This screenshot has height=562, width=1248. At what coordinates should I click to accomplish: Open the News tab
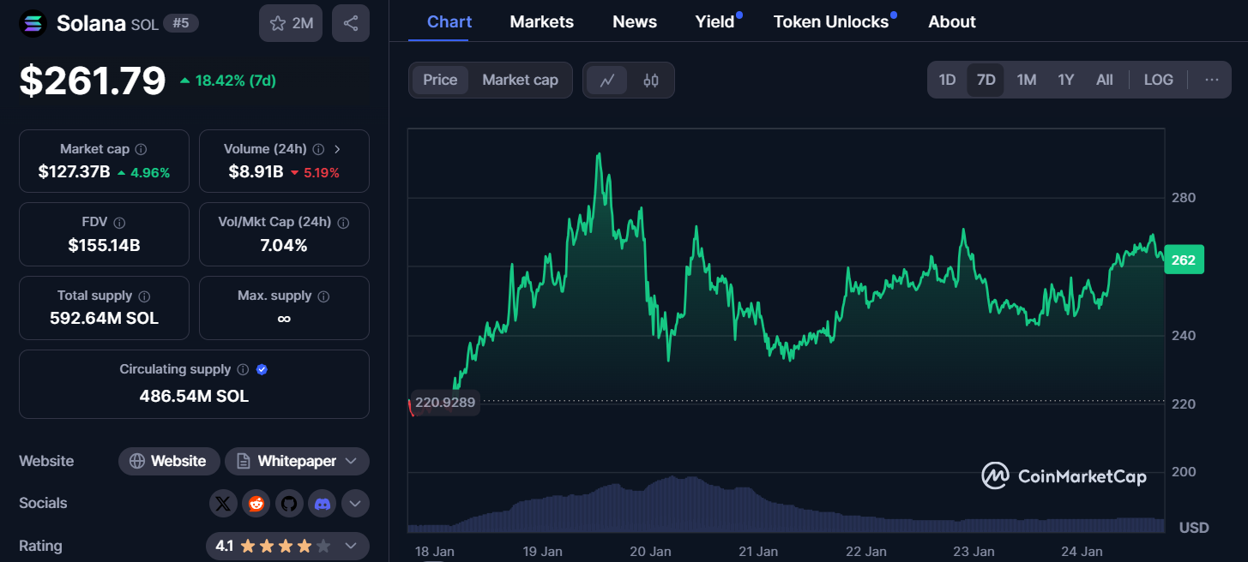tap(635, 21)
